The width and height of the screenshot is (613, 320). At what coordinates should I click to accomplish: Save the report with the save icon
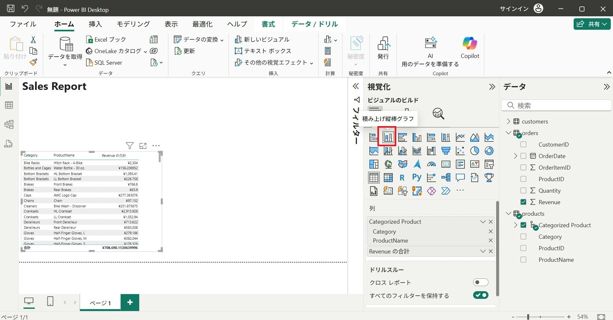coord(11,9)
